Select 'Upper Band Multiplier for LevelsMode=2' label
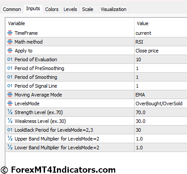This screenshot has width=187, height=174. click(x=57, y=139)
